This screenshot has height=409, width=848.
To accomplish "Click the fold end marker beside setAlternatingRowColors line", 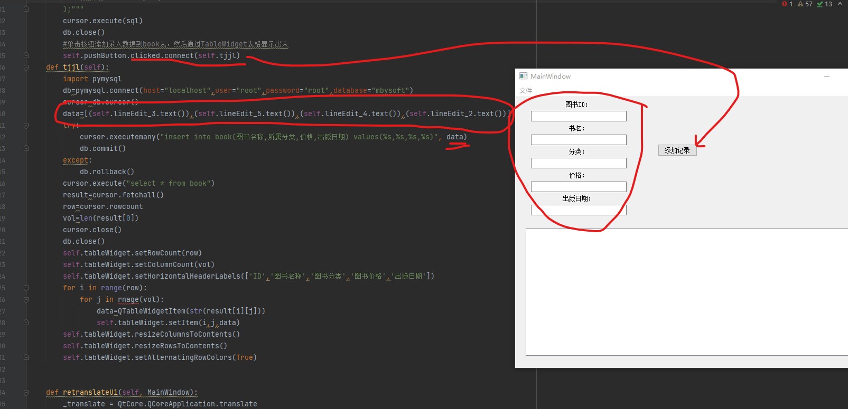I will pos(26,357).
